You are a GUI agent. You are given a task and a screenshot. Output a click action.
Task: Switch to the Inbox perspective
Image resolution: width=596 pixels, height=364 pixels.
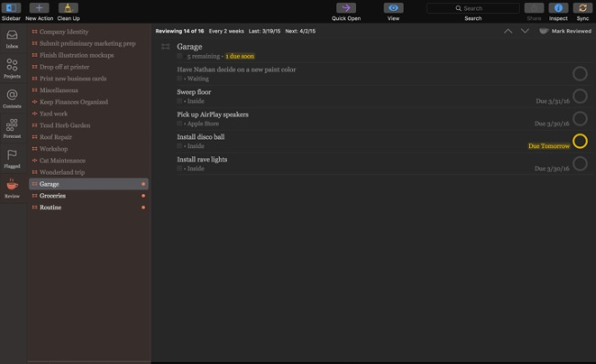[12, 39]
